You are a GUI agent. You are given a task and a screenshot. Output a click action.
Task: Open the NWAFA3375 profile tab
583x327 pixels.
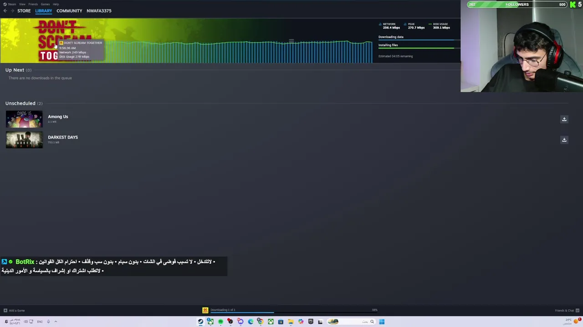coord(99,11)
